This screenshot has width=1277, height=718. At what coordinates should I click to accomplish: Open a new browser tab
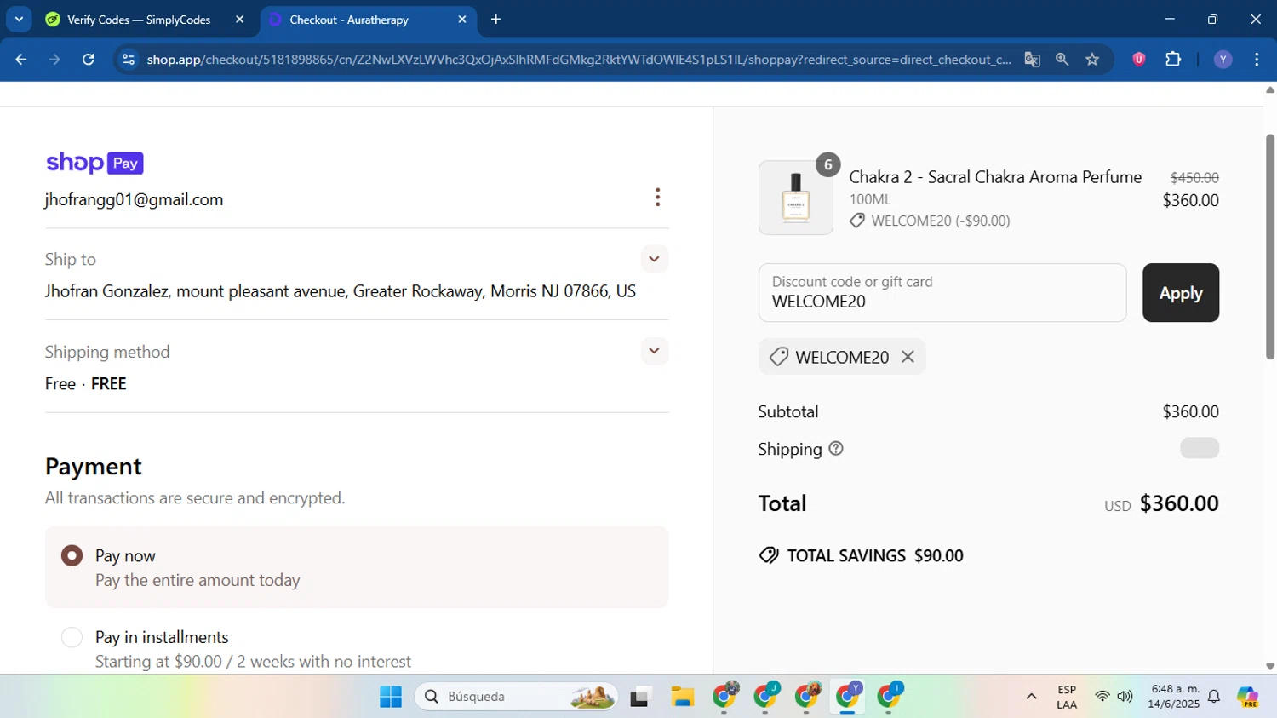(496, 20)
